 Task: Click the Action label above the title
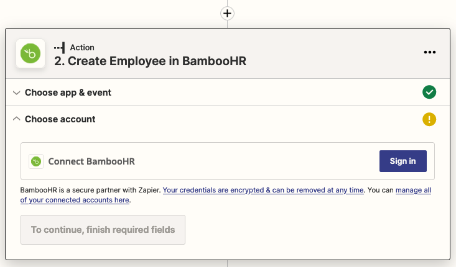click(x=82, y=47)
